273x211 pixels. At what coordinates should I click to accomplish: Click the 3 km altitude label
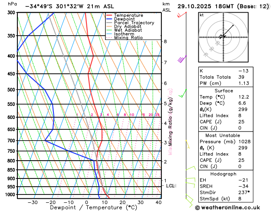(165, 142)
